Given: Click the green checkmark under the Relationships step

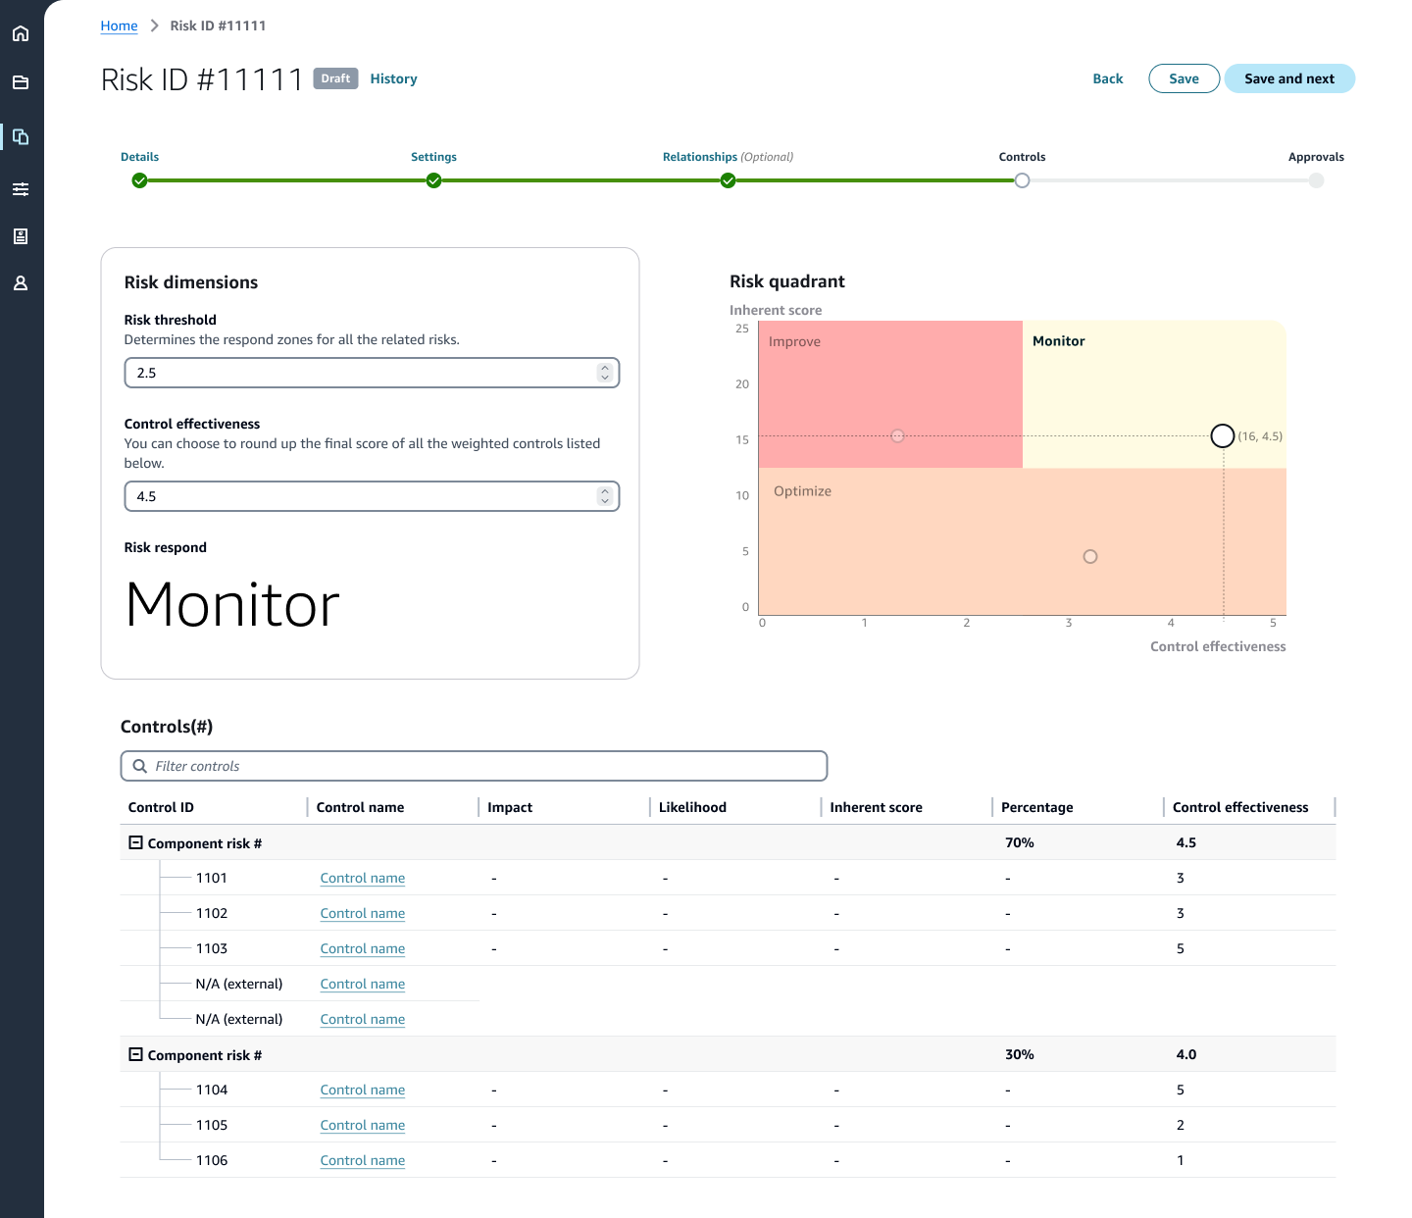Looking at the screenshot, I should coord(728,180).
